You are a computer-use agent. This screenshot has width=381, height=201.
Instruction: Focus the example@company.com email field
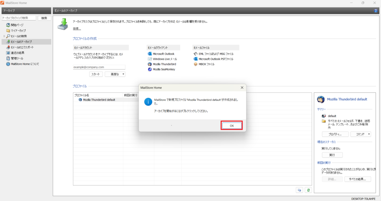coord(99,67)
